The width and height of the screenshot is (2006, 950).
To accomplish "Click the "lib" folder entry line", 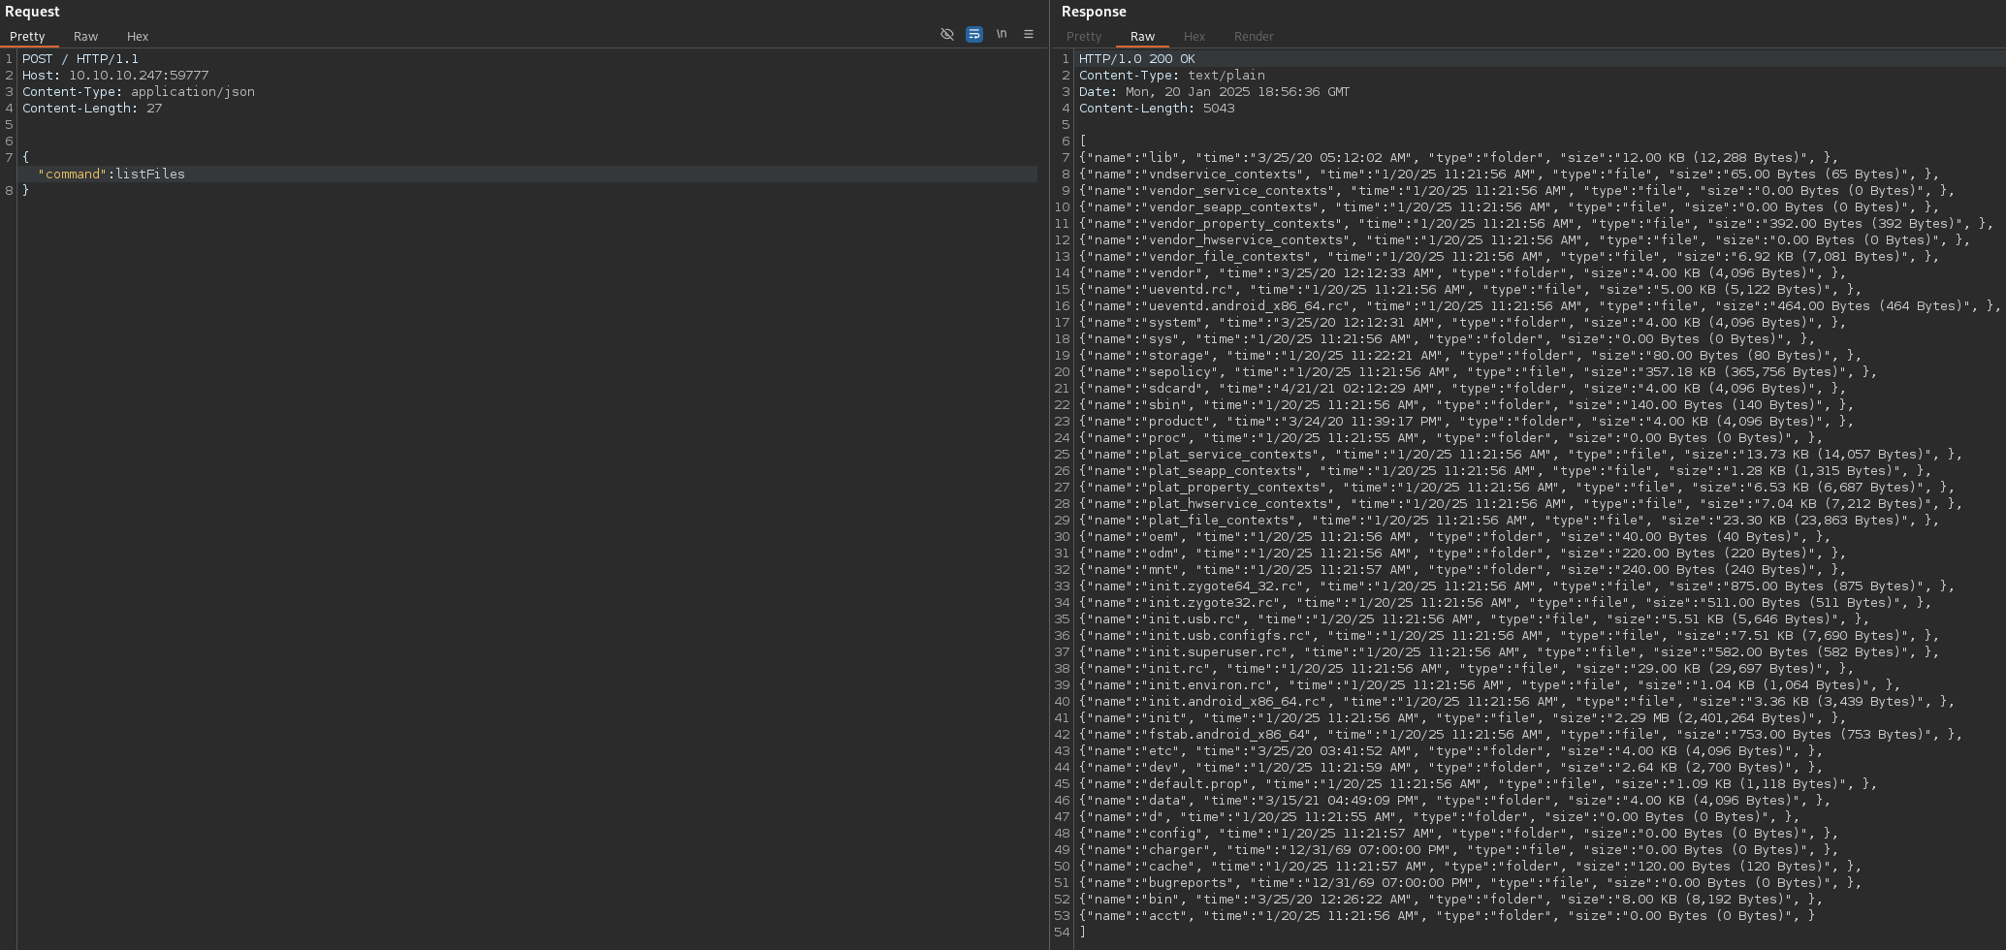I will 1459,158.
